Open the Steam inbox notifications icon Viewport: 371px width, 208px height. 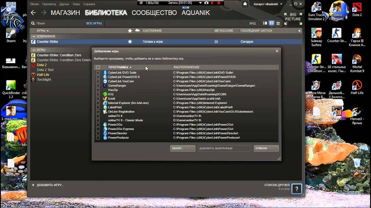pyautogui.click(x=245, y=4)
